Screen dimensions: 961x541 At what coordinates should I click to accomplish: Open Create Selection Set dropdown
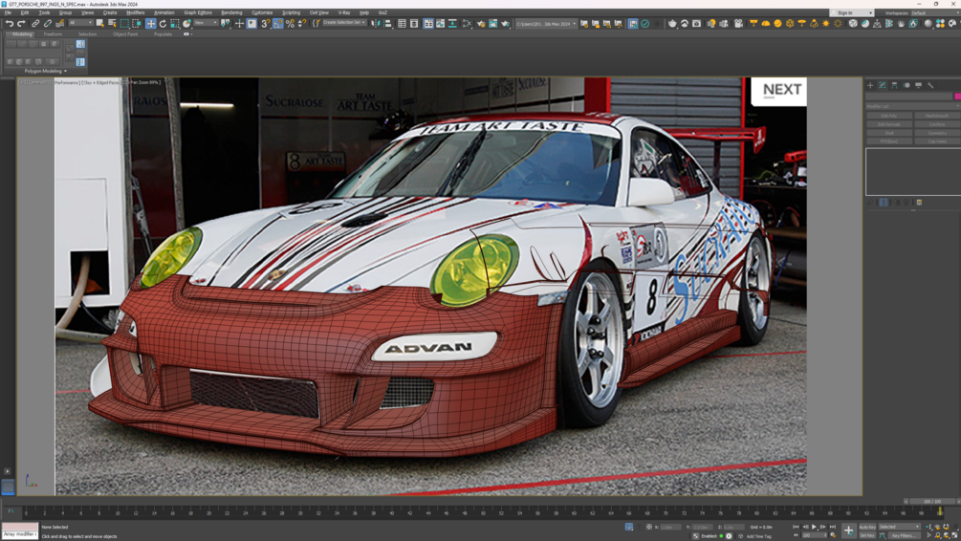(344, 23)
